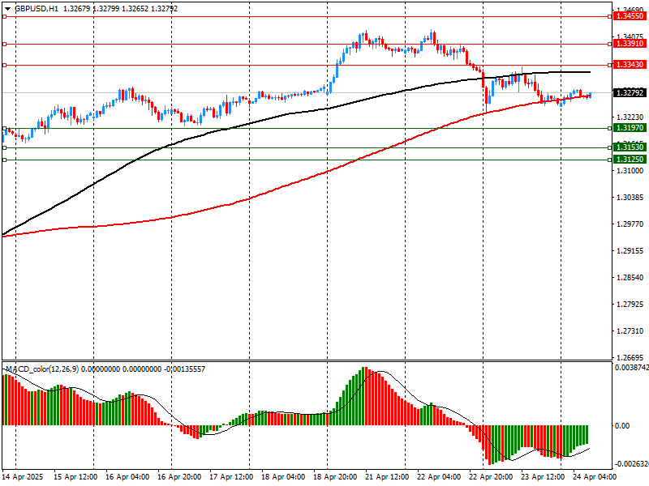Click the left handle of the 1.33910 line

[x=4, y=45]
